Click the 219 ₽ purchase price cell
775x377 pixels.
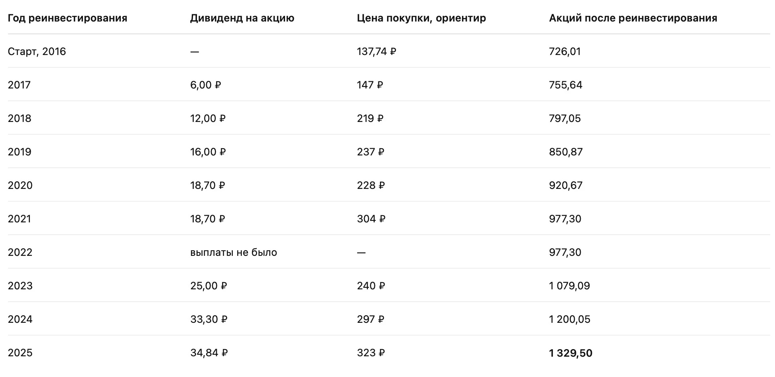tap(370, 119)
